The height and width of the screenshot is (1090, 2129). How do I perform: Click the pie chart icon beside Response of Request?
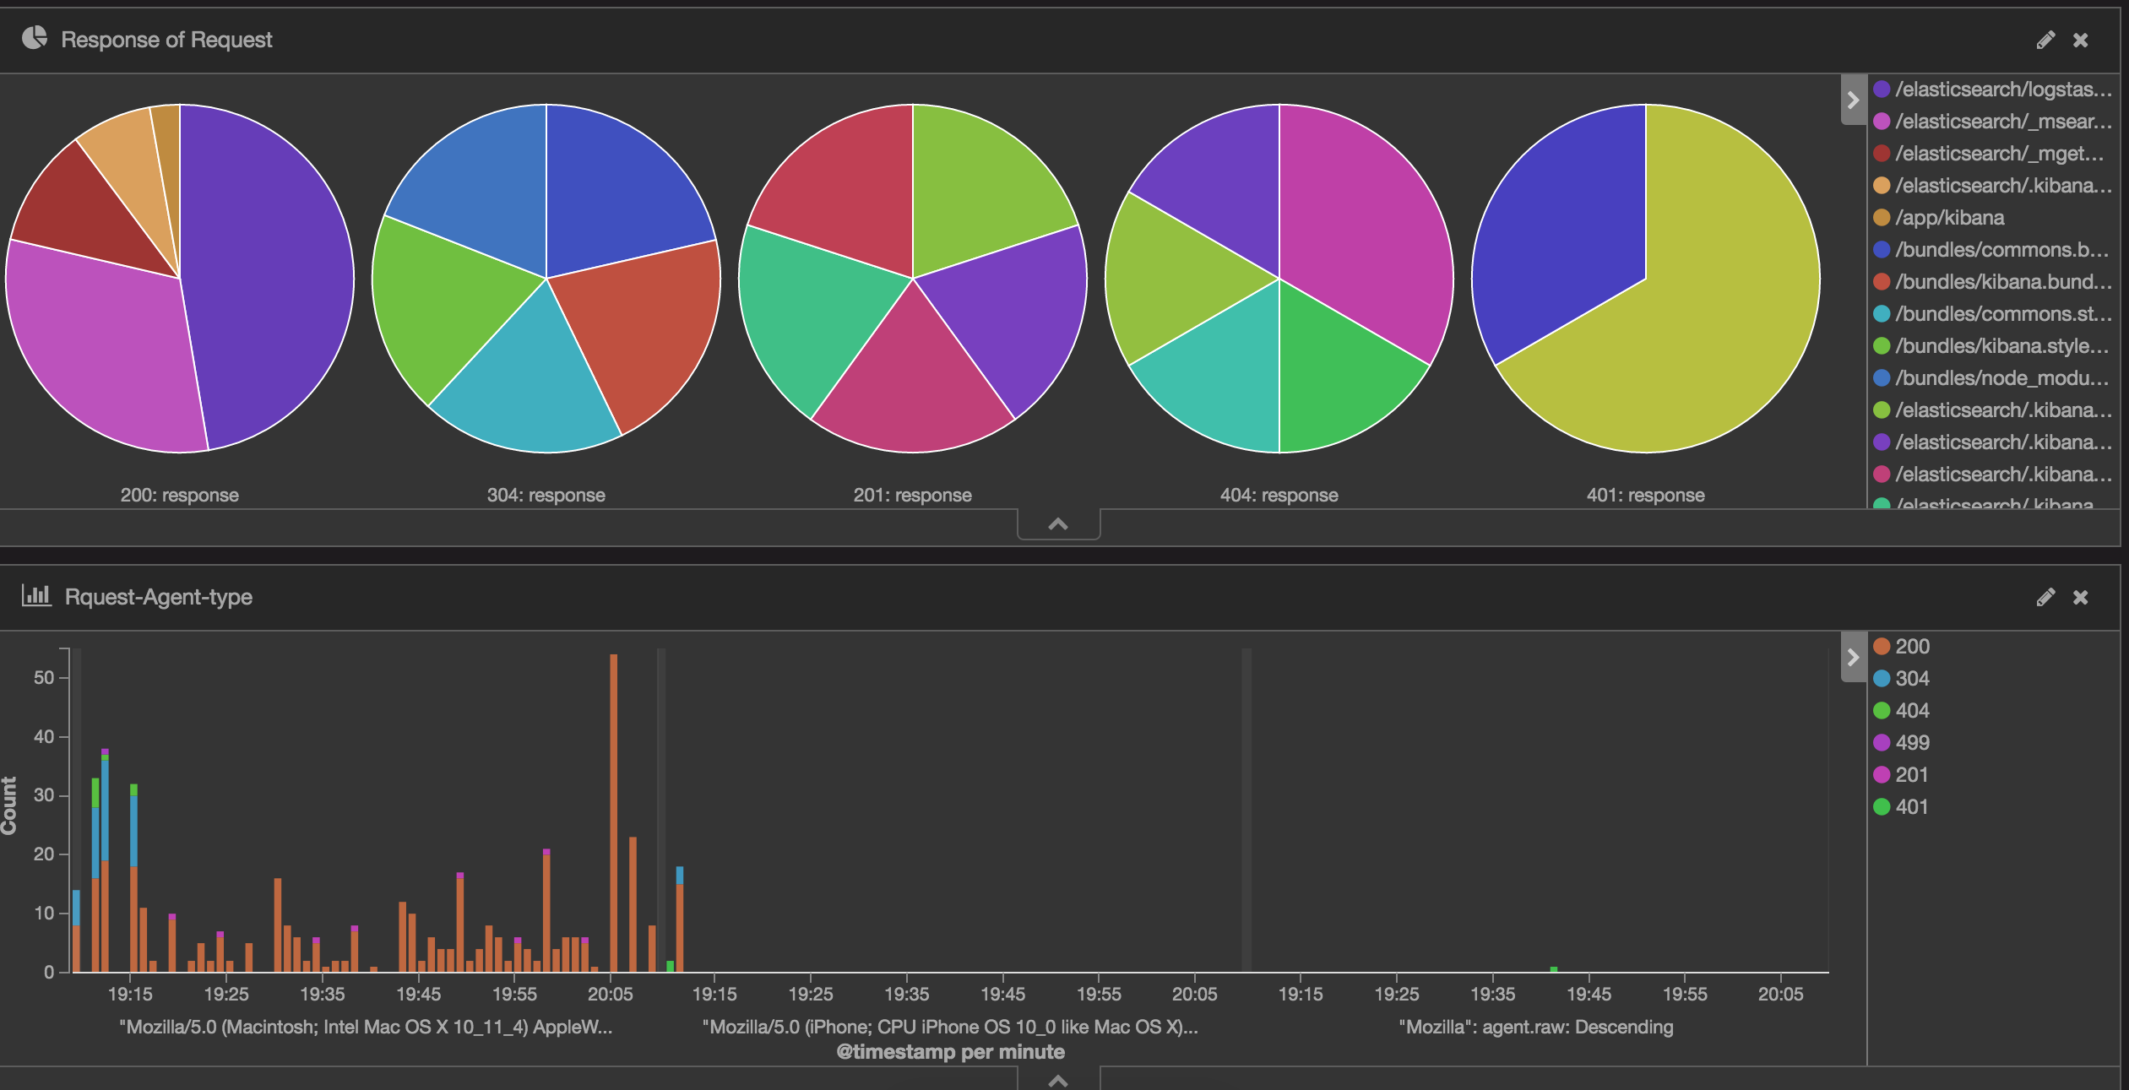[x=34, y=38]
